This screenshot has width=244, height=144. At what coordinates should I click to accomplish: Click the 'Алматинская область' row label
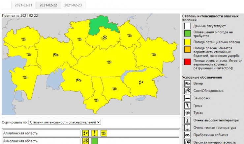[x=20, y=133]
